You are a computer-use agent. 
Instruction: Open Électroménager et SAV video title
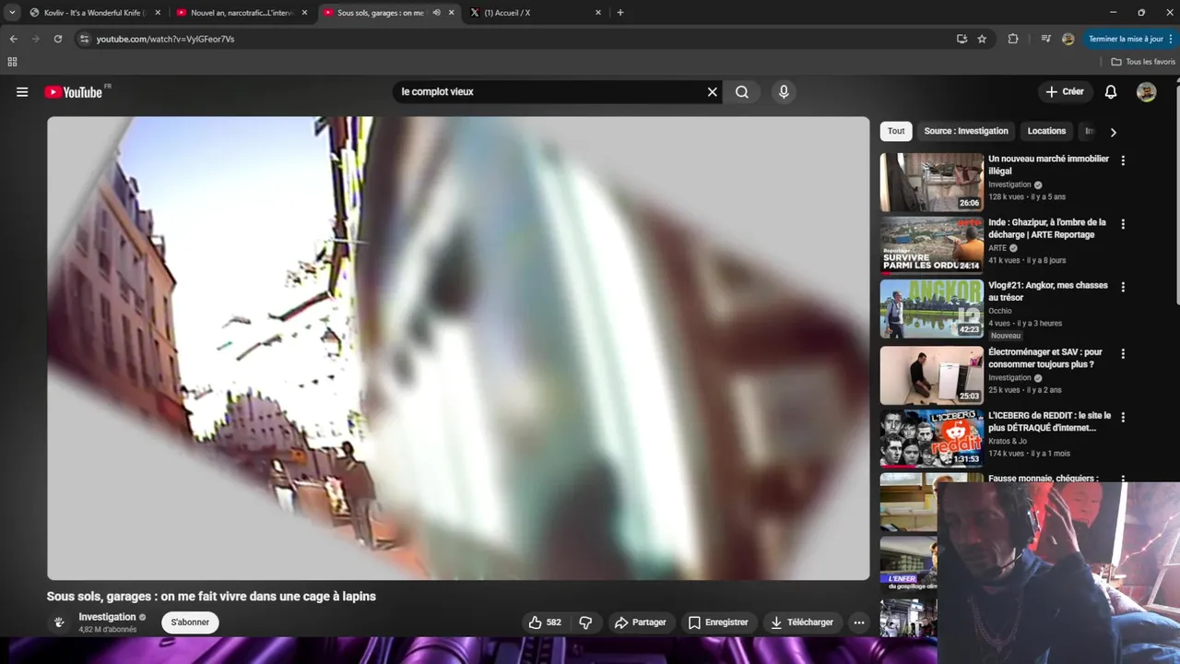click(1045, 359)
